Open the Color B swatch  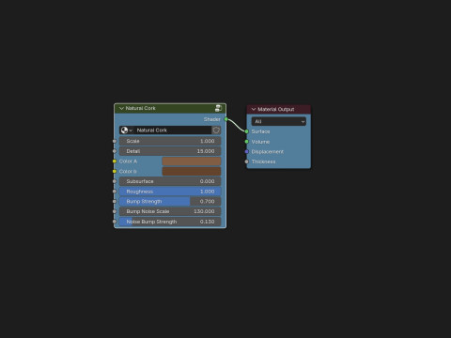point(192,171)
